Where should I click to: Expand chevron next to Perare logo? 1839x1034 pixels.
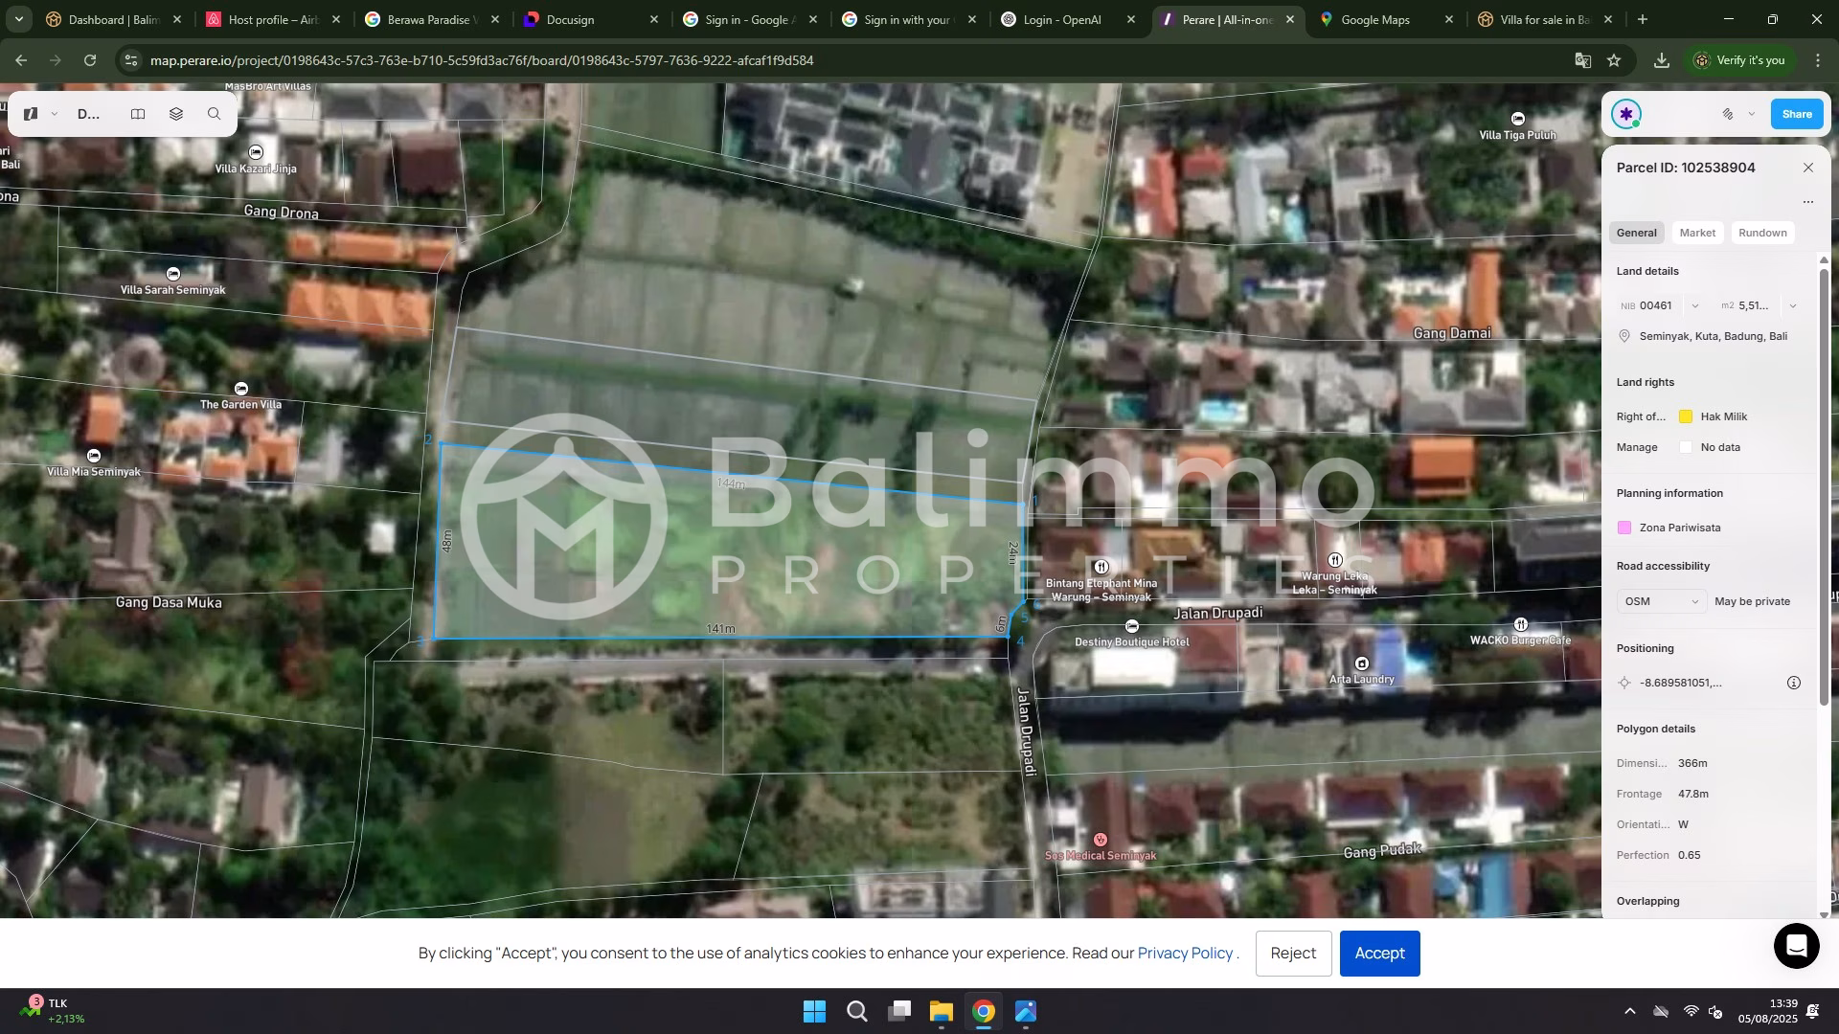(x=55, y=114)
